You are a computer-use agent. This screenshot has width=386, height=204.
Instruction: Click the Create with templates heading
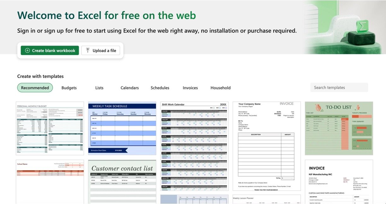pos(40,76)
